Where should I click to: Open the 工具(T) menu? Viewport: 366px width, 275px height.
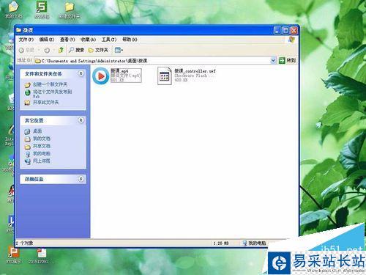coord(109,40)
